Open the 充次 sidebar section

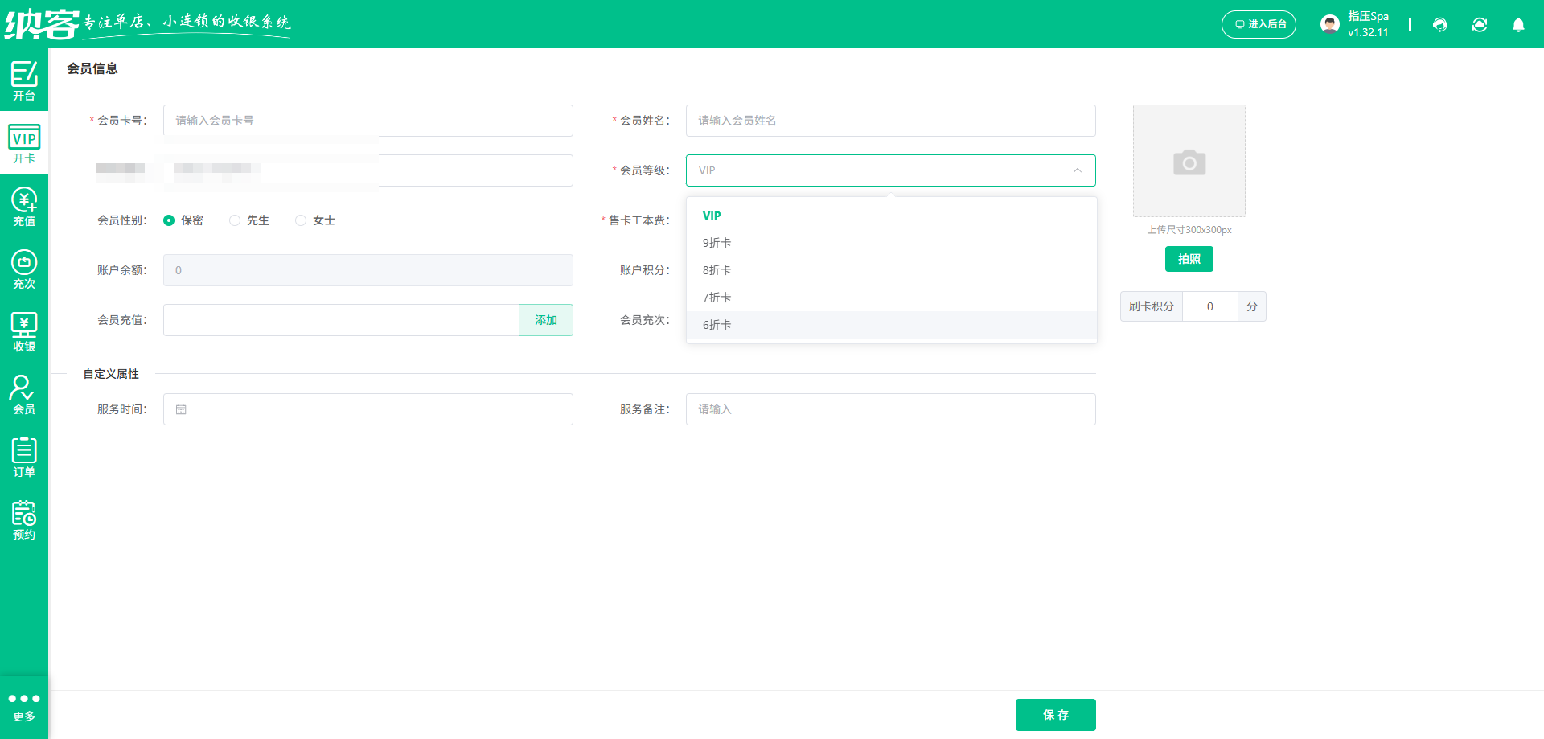23,268
